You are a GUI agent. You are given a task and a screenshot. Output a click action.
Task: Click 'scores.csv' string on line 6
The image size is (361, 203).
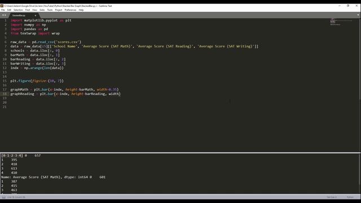coord(68,42)
